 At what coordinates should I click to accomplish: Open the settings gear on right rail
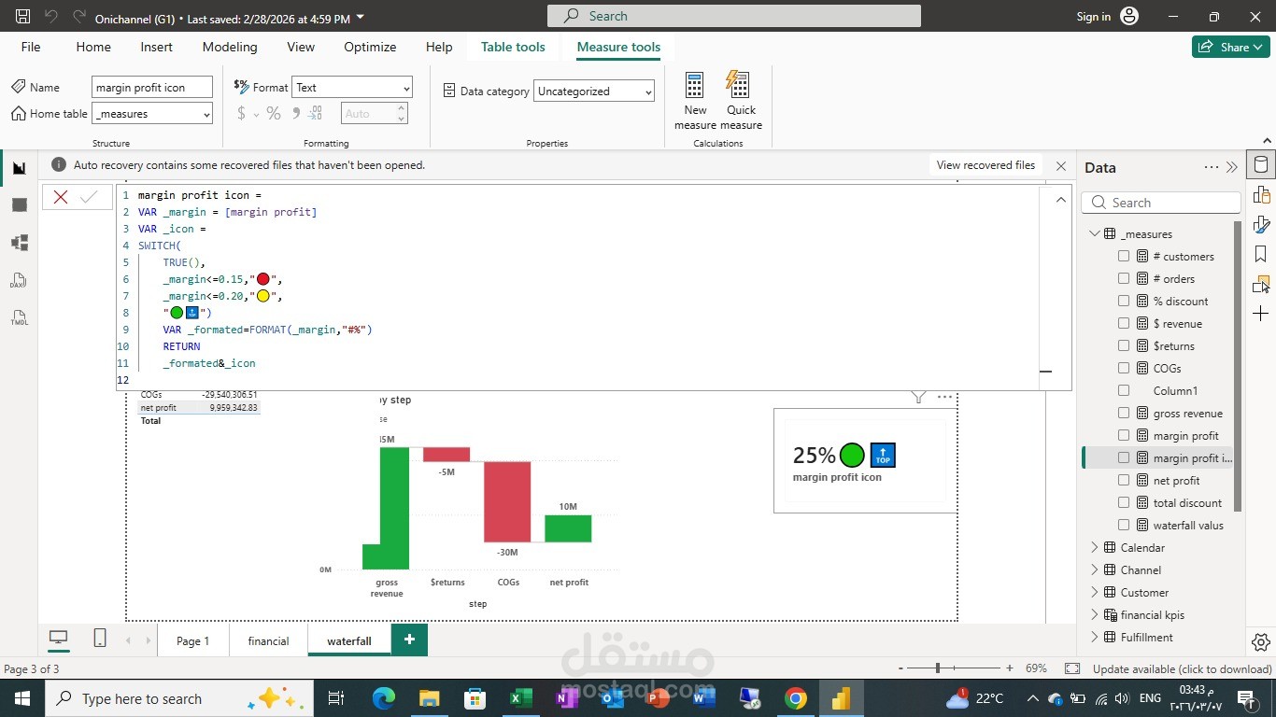(x=1260, y=642)
